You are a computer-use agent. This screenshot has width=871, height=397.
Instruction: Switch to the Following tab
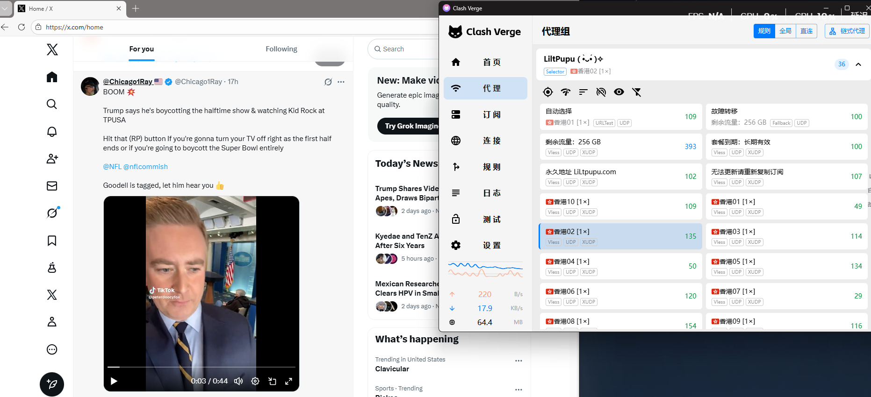click(281, 49)
